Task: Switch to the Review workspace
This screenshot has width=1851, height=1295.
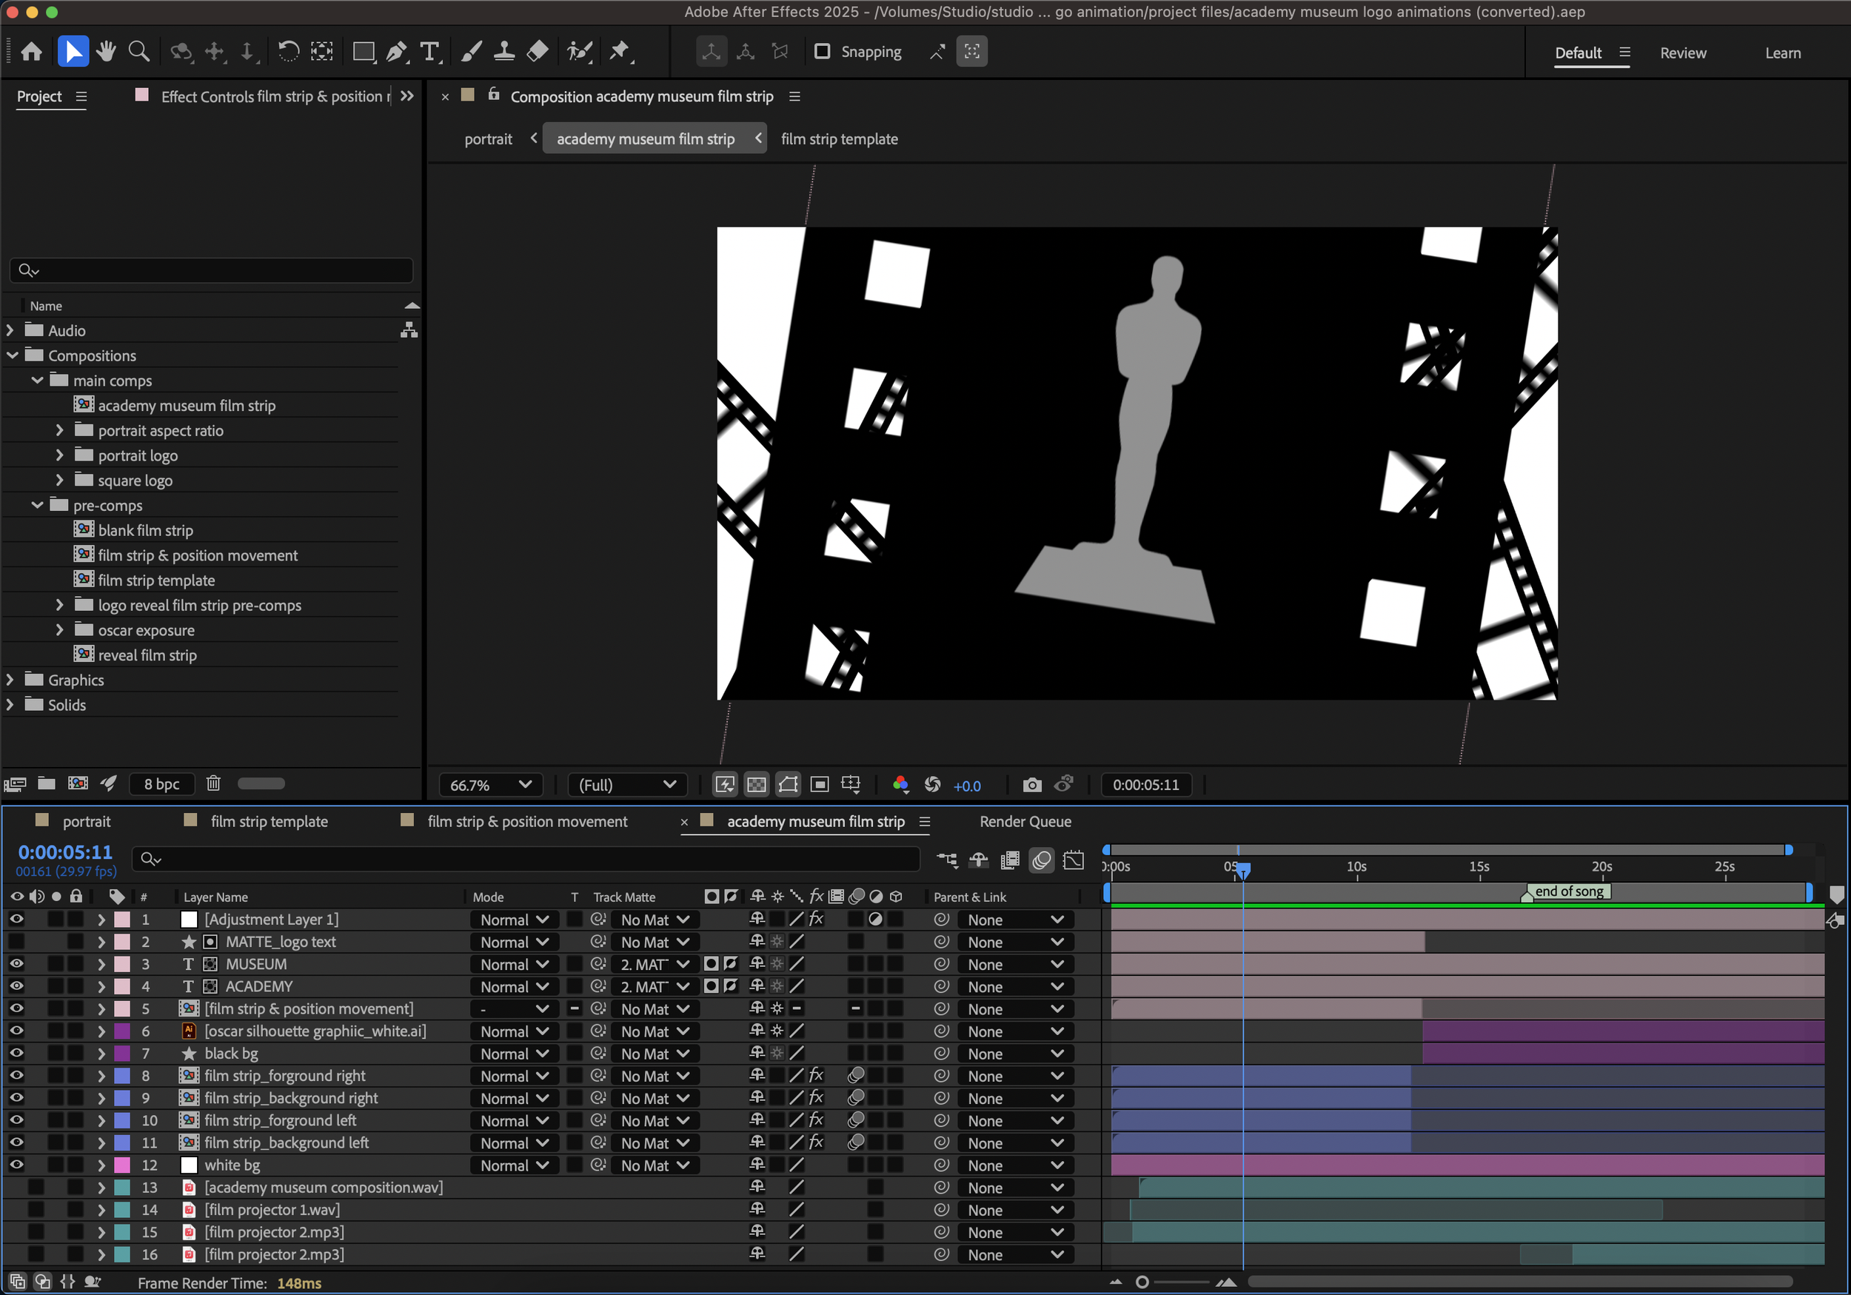Action: tap(1682, 53)
